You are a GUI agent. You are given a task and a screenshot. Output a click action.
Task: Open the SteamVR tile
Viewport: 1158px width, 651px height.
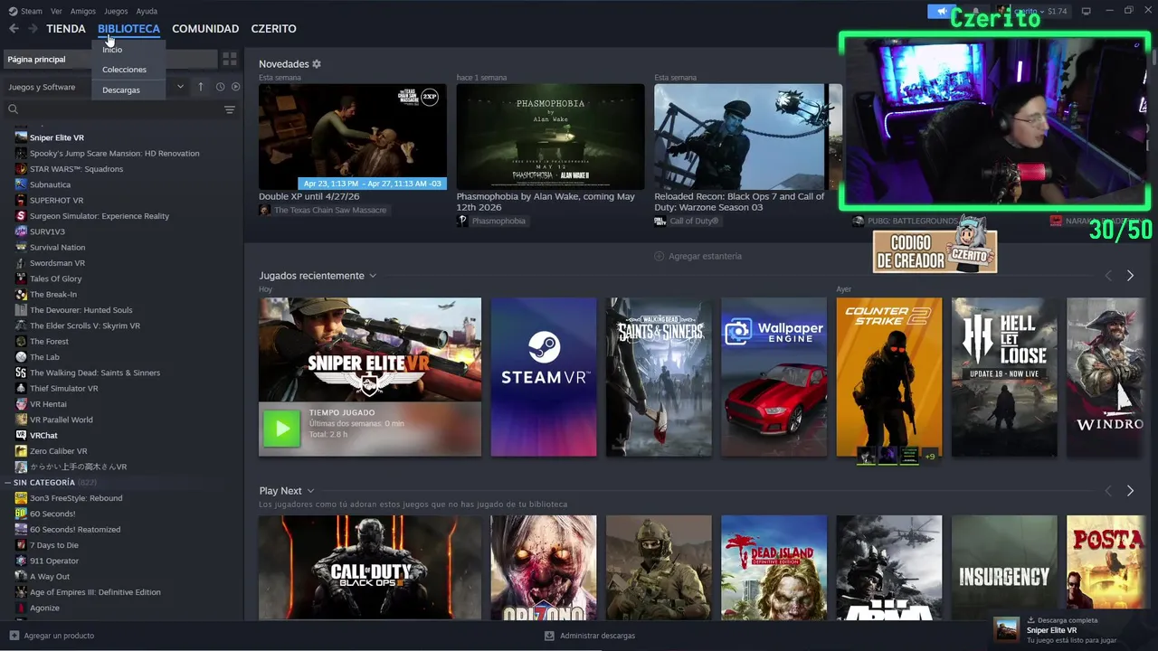click(x=544, y=377)
